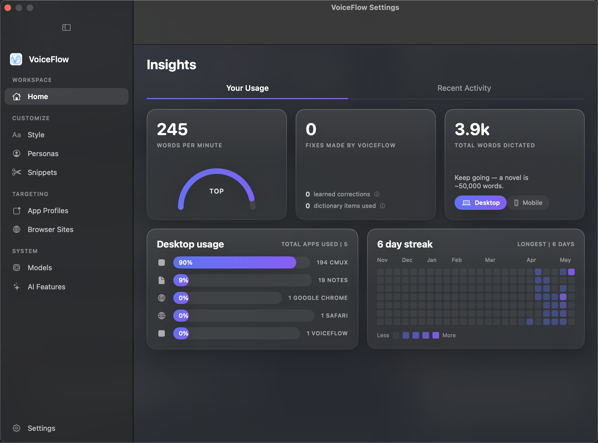
Task: Click the 0% VoiceFlow usage bar
Action: coord(236,333)
